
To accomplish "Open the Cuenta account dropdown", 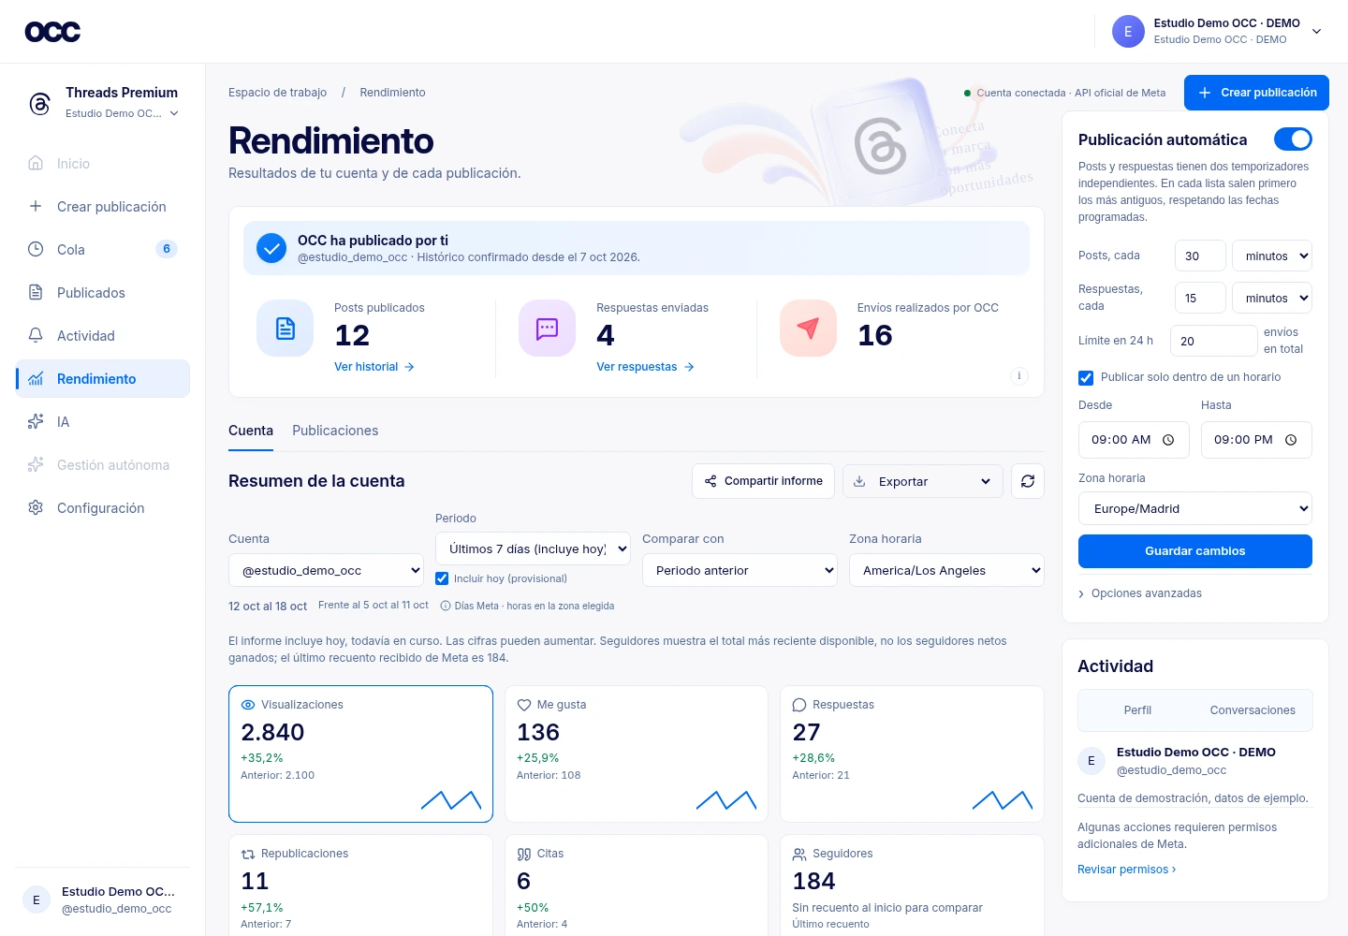I will (326, 570).
